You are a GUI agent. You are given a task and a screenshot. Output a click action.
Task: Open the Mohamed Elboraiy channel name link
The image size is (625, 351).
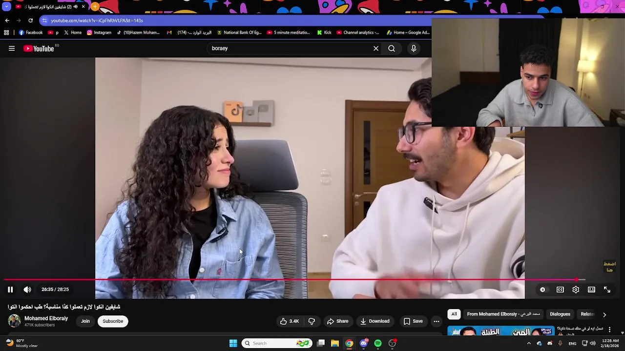(46, 318)
